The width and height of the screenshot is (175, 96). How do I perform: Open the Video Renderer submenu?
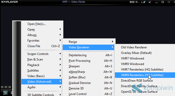(x=89, y=47)
